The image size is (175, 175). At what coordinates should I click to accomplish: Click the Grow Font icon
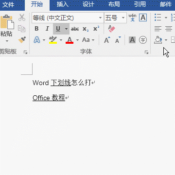click(107, 40)
